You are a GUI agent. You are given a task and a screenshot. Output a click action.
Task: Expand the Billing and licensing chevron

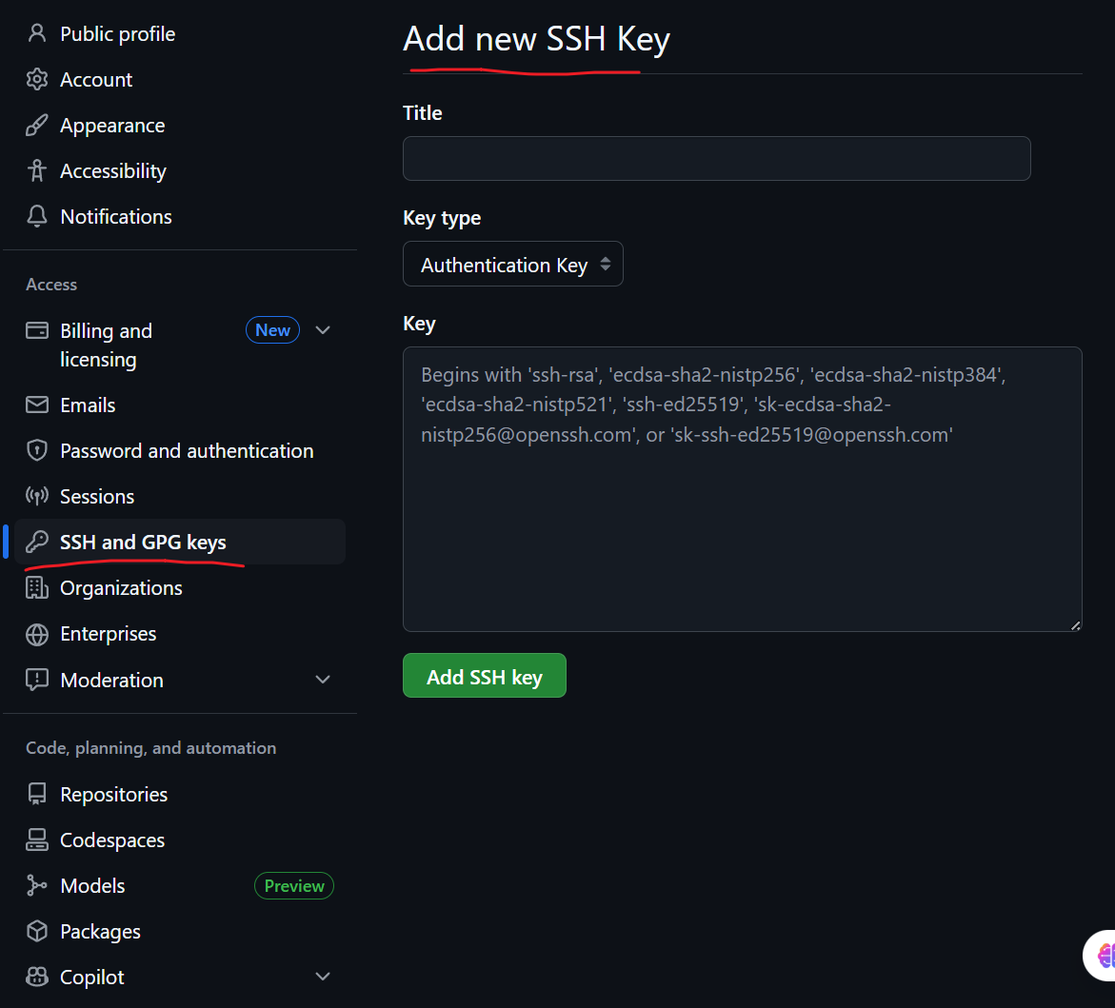click(x=323, y=330)
